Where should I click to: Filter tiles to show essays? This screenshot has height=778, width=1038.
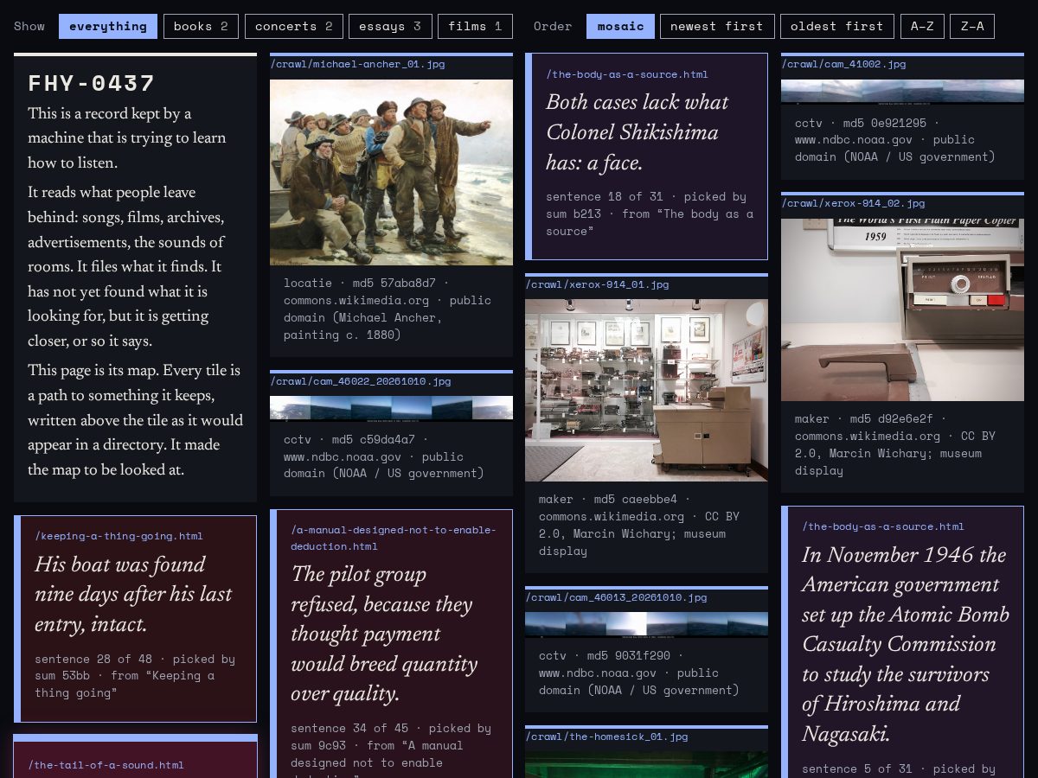(390, 26)
